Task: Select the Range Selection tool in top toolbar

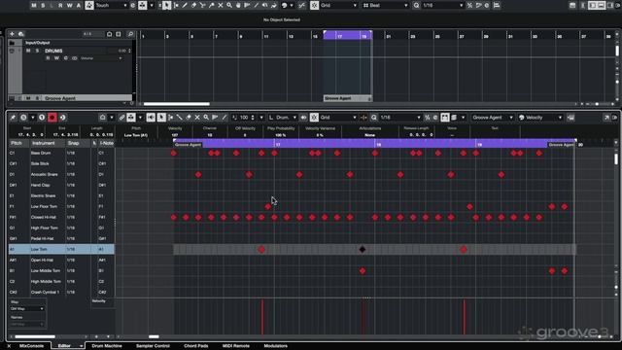Action: coord(176,5)
